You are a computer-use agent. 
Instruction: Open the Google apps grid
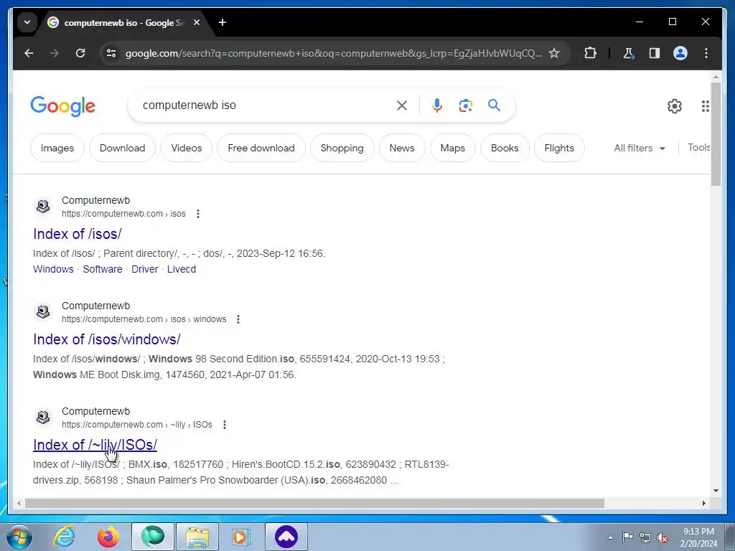(x=705, y=106)
